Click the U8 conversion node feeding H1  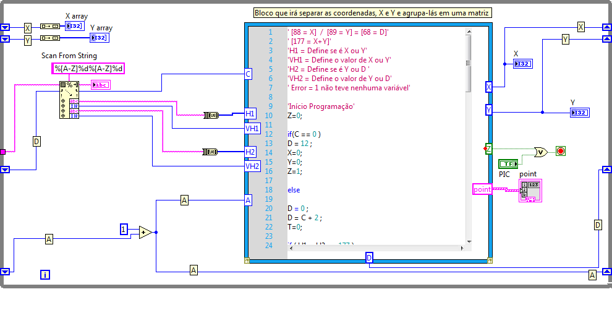[x=211, y=114]
